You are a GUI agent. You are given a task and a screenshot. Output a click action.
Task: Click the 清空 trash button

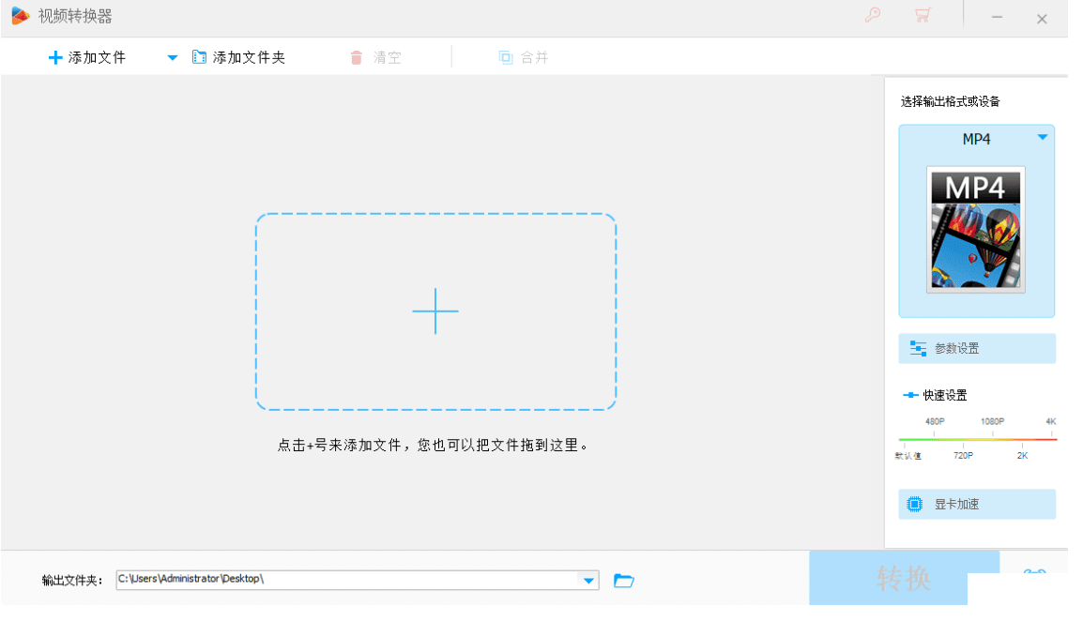pos(375,58)
